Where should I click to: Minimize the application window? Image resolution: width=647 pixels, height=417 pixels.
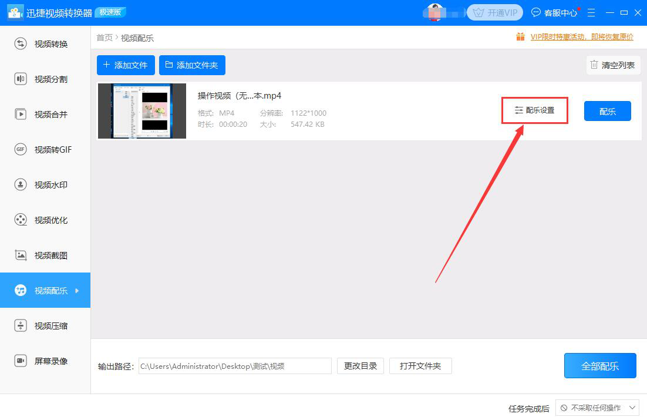coord(610,13)
